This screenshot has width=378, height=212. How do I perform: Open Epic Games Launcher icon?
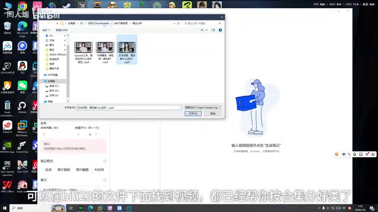pyautogui.click(x=7, y=168)
